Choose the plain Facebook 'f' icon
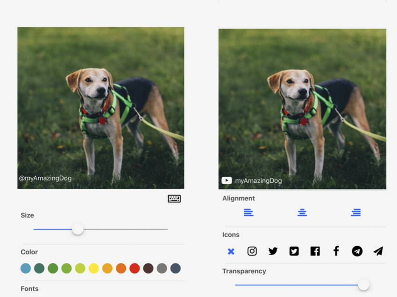The image size is (397, 297). (336, 251)
